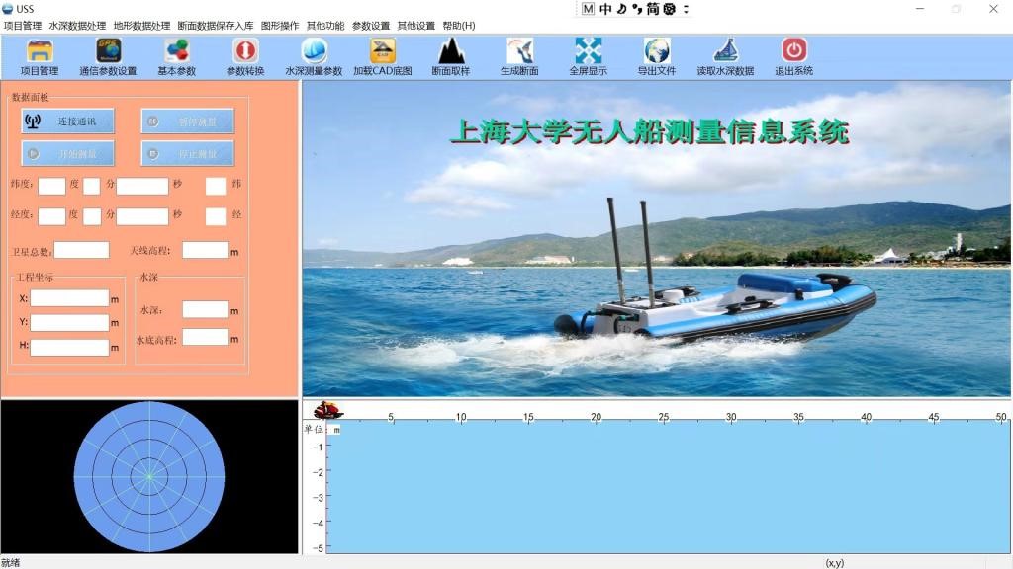Click the 天线高程 input field
This screenshot has height=569, width=1013.
tap(205, 250)
